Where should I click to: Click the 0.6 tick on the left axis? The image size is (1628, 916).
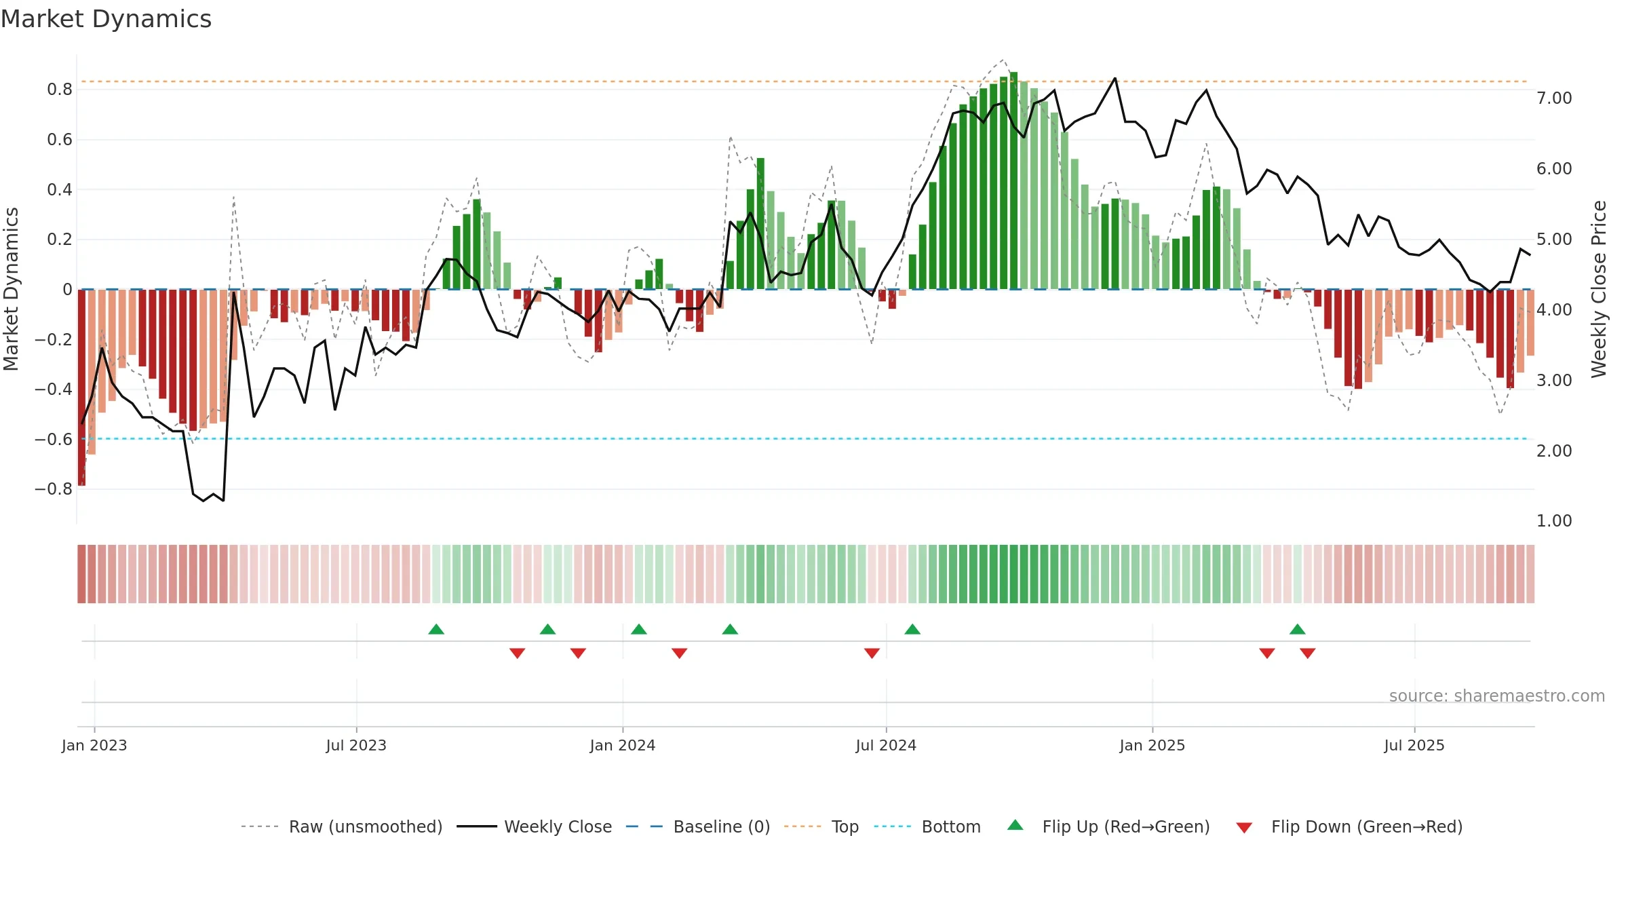(60, 140)
